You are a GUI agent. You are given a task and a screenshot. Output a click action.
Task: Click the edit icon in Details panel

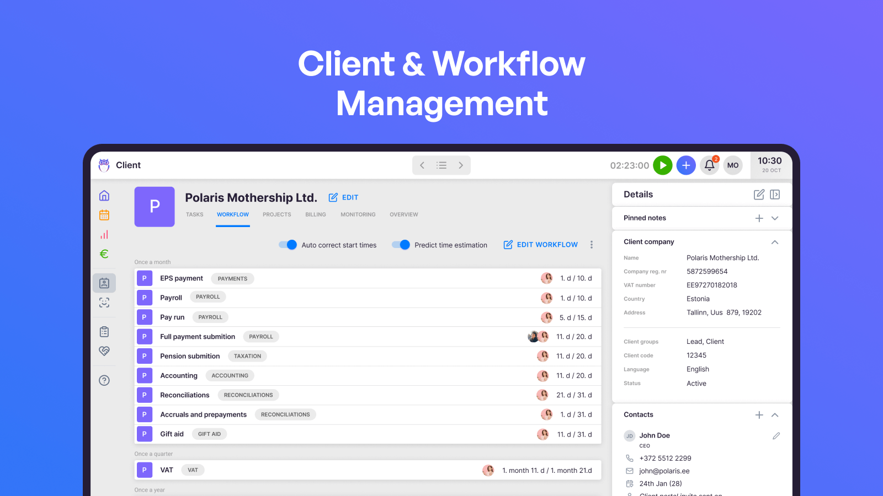759,195
